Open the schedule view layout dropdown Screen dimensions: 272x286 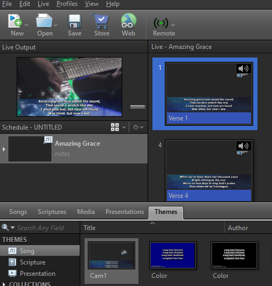click(124, 127)
